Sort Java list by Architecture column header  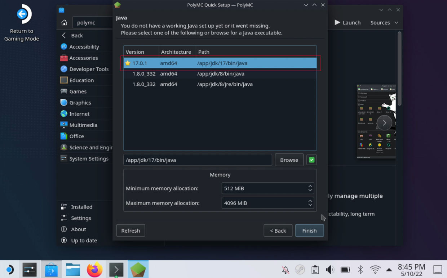(177, 52)
